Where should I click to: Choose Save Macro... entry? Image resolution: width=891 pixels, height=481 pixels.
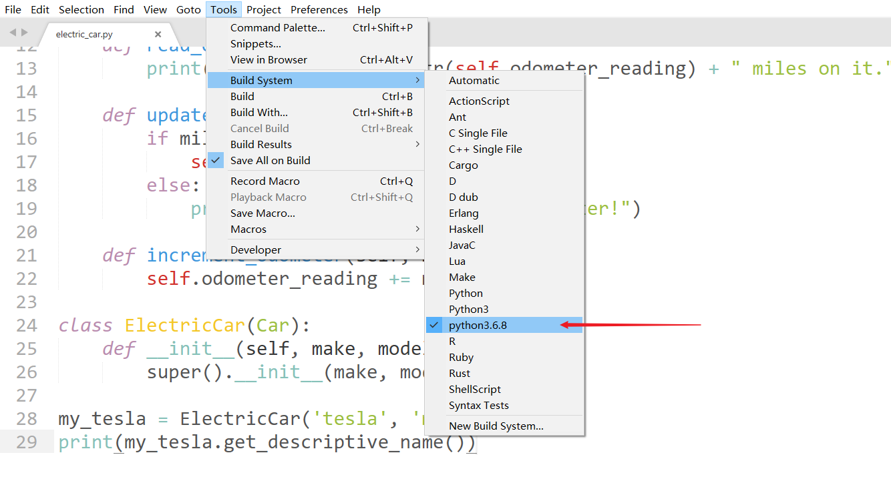point(317,213)
